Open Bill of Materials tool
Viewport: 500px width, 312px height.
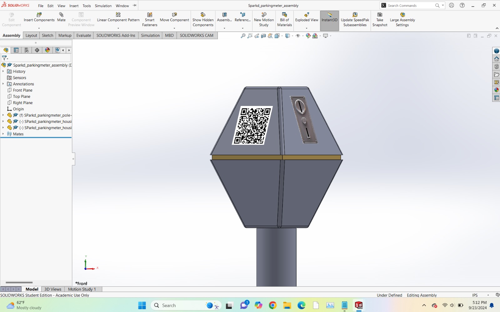[x=284, y=20]
